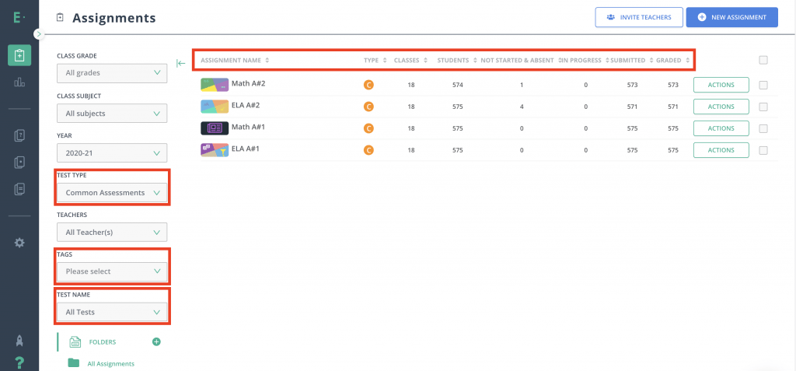Open the Test Name All Tests dropdown
The width and height of the screenshot is (796, 371).
[112, 312]
